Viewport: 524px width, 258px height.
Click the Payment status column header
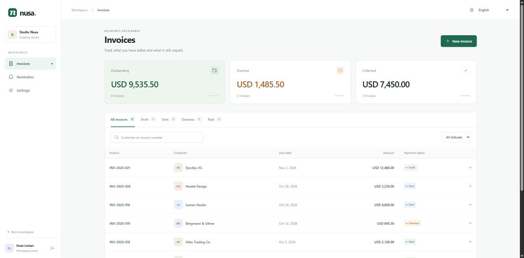[414, 153]
